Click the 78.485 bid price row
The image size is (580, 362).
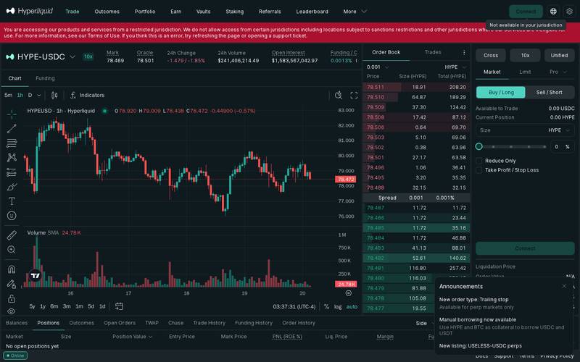(416, 228)
